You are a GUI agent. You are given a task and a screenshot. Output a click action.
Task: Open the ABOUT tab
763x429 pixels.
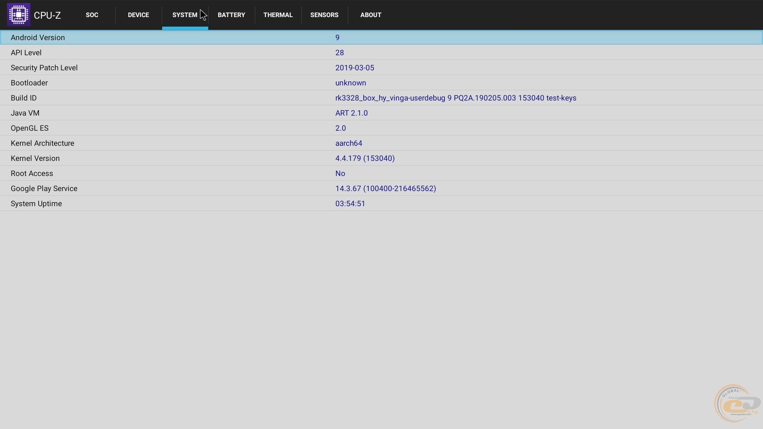click(371, 15)
